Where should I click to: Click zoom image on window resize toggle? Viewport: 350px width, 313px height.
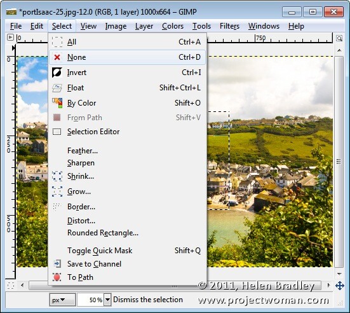tap(339, 38)
